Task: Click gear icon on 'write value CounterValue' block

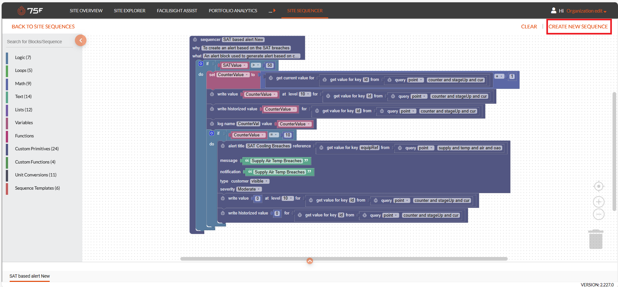Action: [x=212, y=94]
